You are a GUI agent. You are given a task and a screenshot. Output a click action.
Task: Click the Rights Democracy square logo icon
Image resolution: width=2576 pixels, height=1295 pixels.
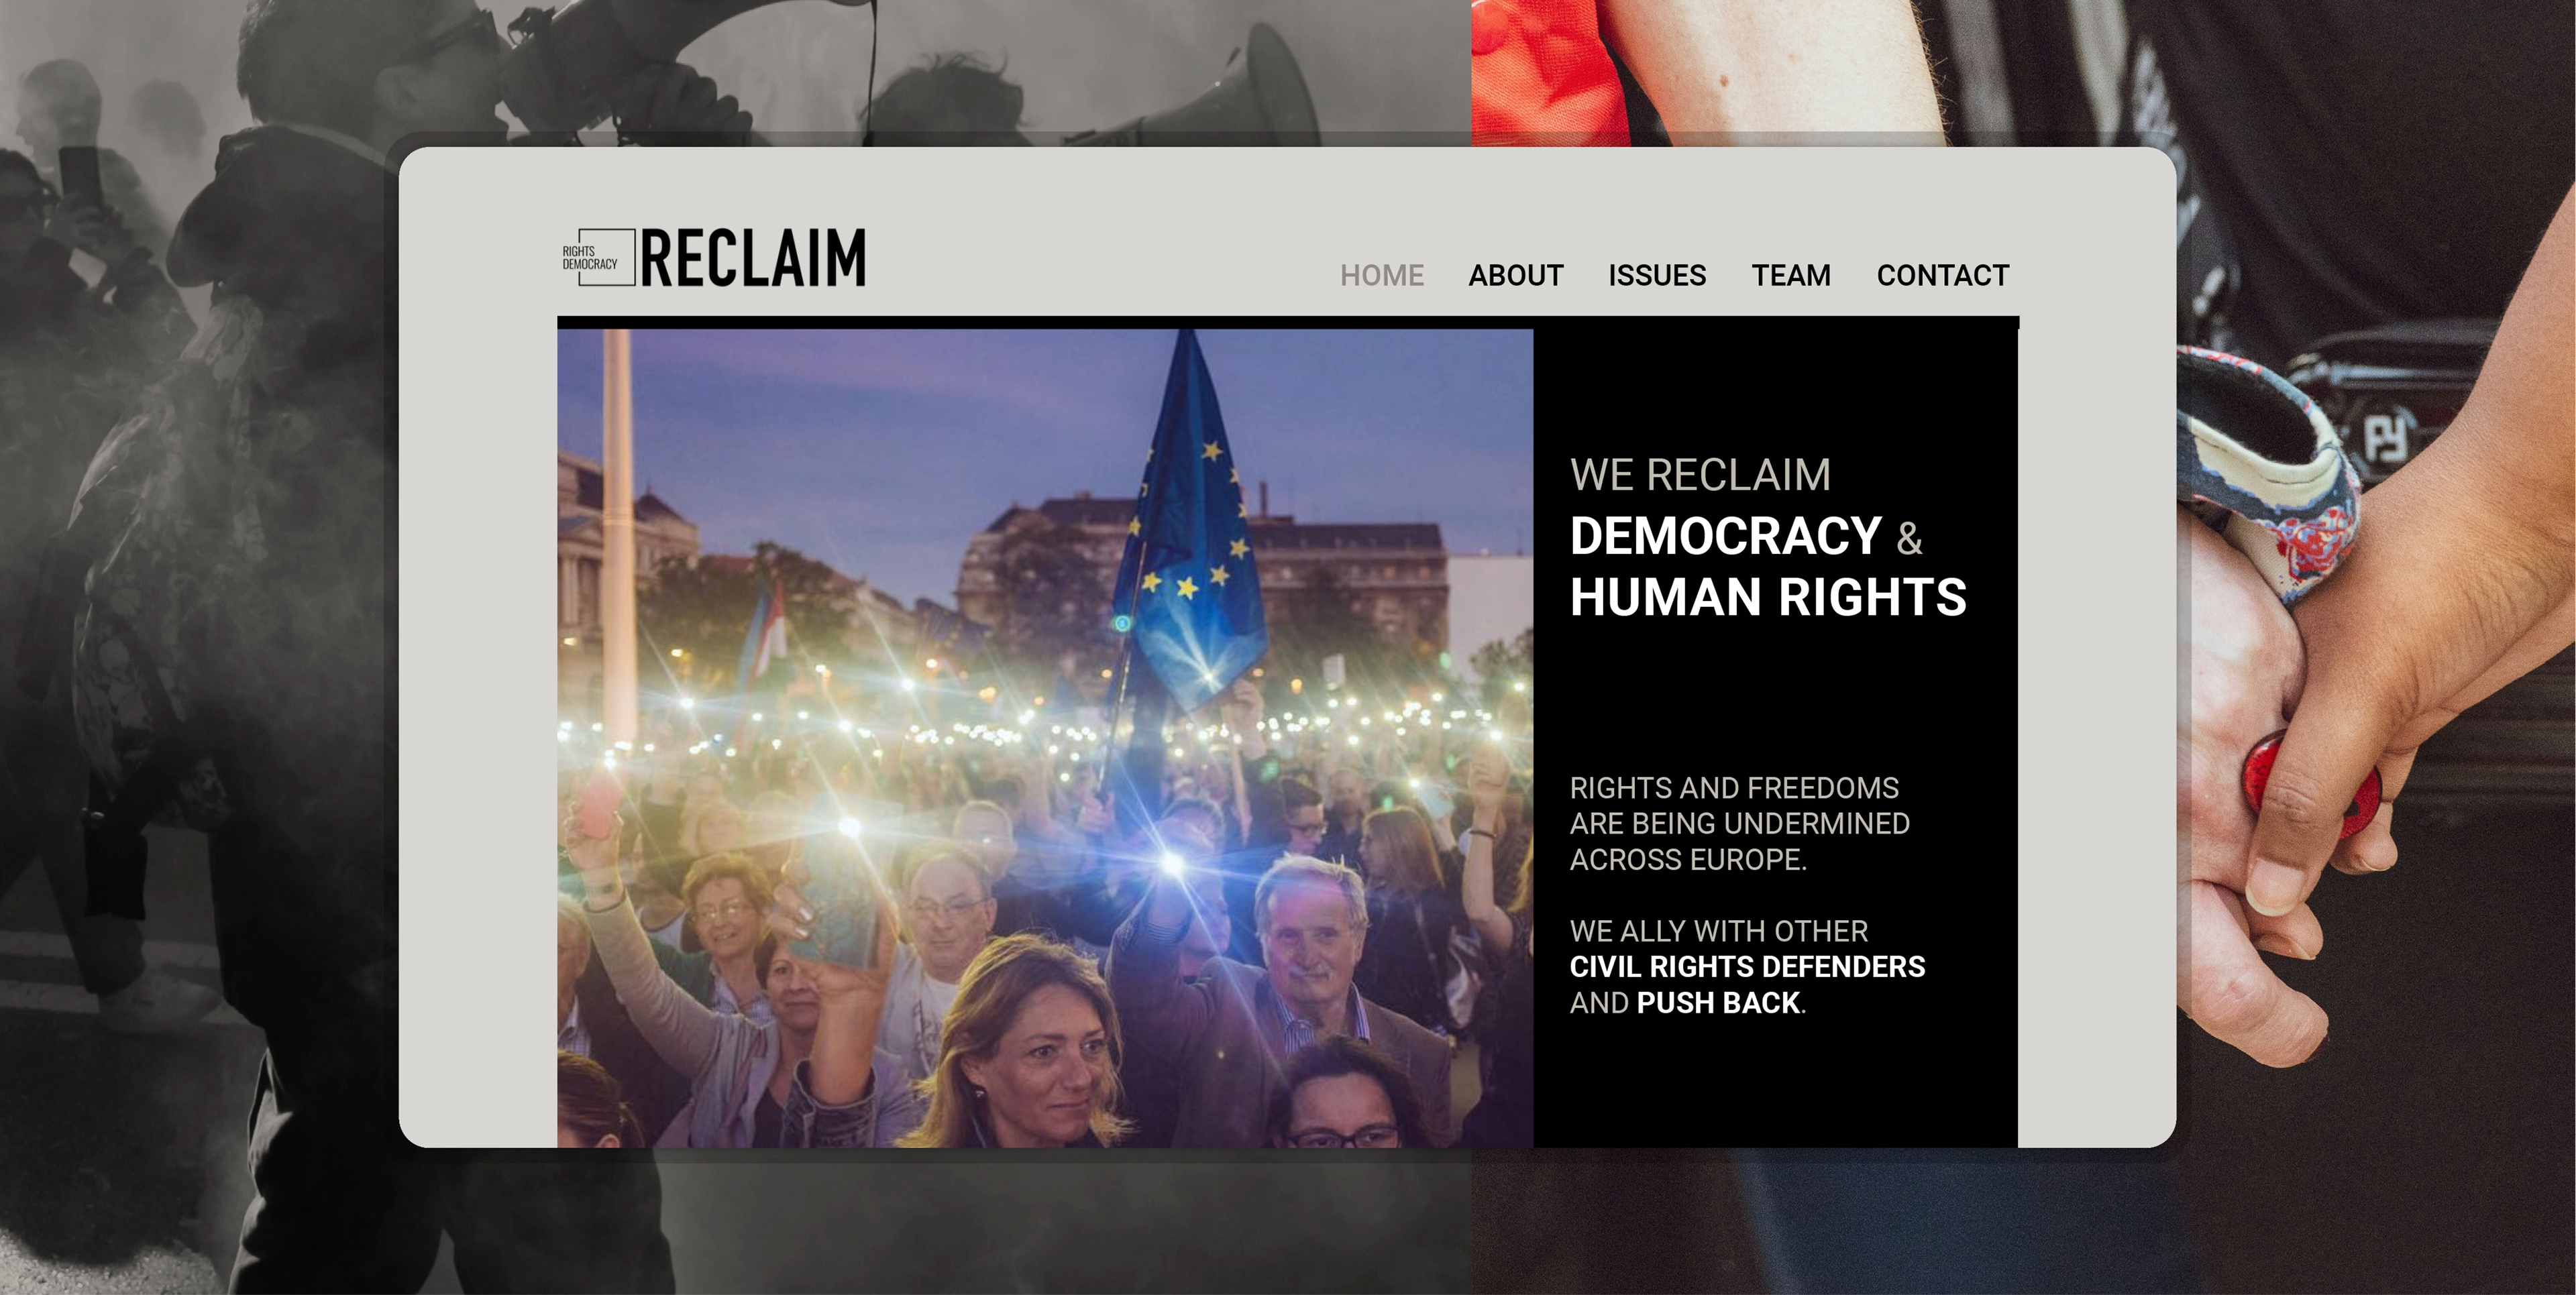[599, 257]
